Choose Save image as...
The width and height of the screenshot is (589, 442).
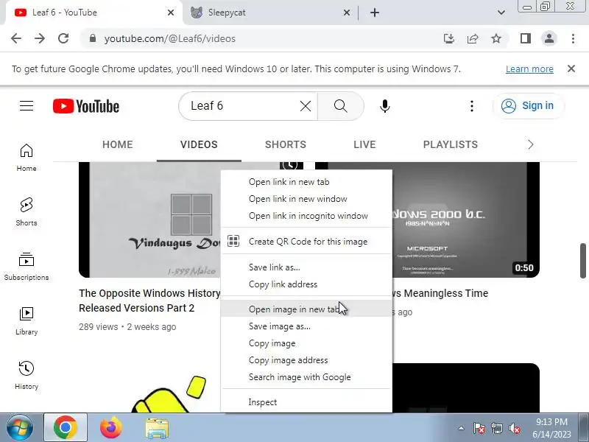306,326
